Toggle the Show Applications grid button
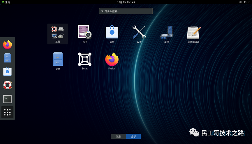This screenshot has height=144, width=252. point(7,112)
